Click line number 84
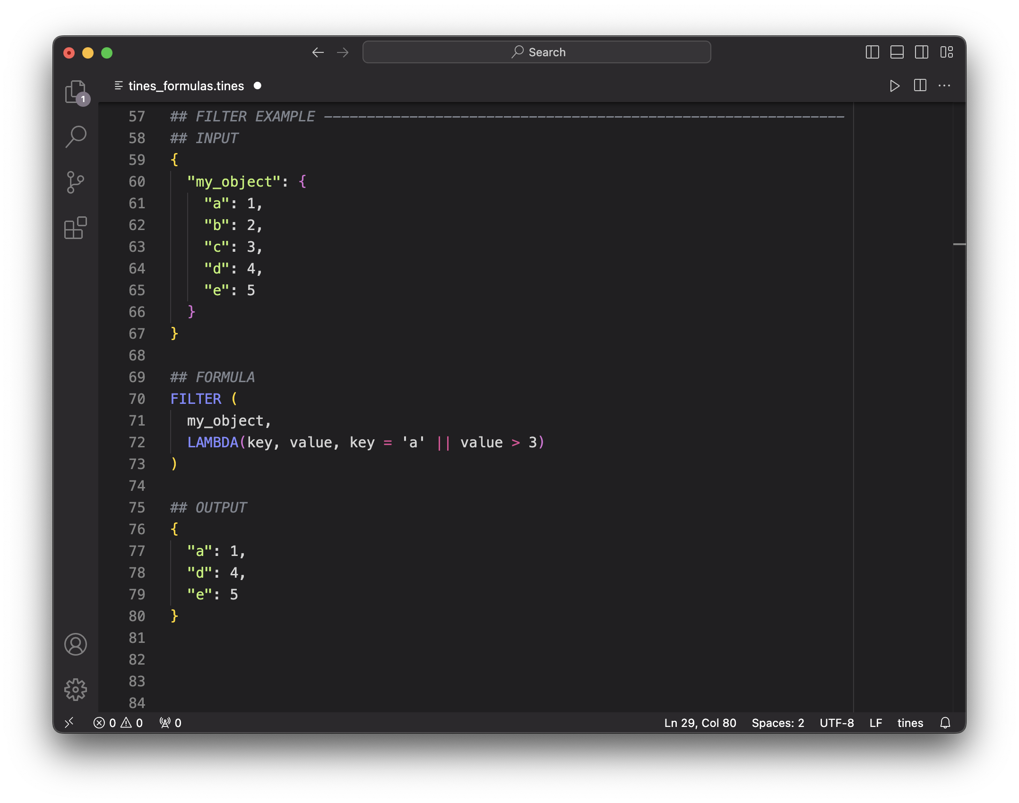 click(137, 703)
